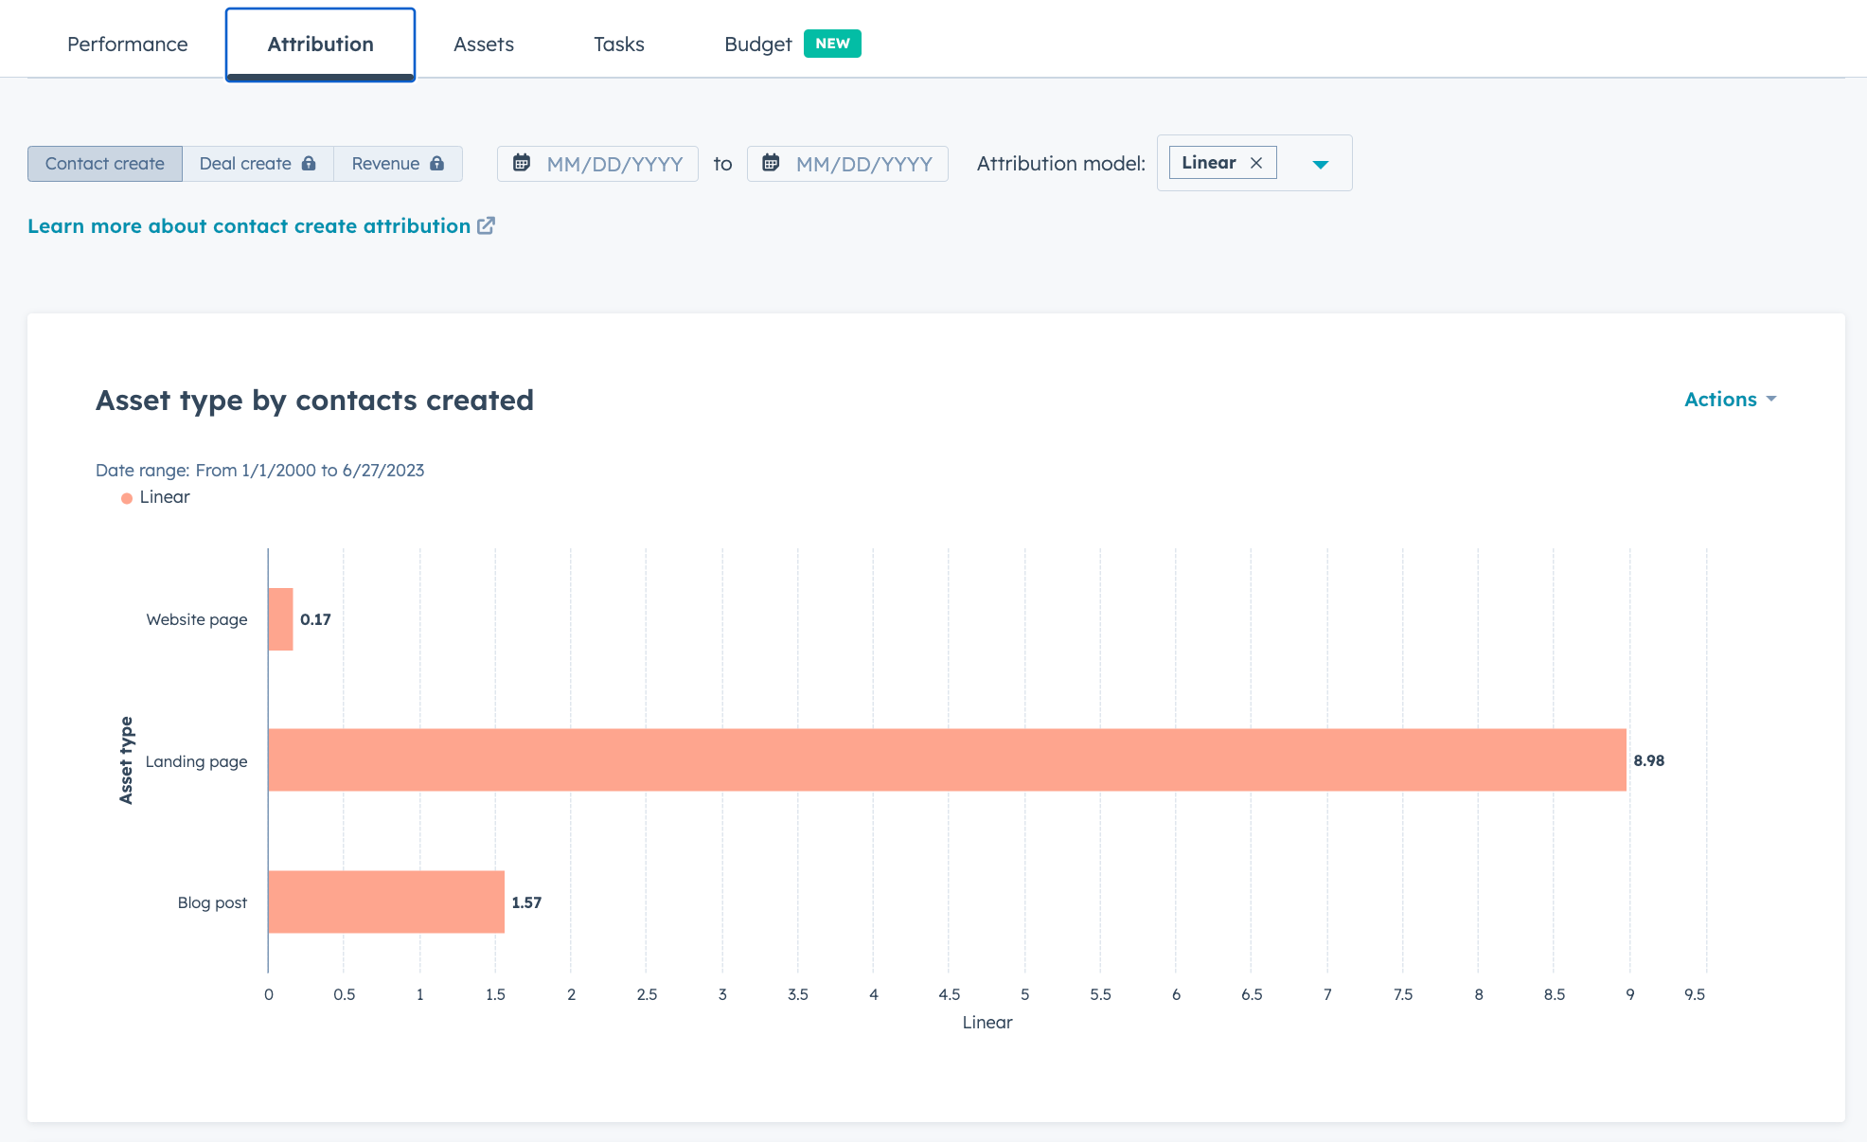1867x1142 pixels.
Task: Select the Contact create toggle
Action: click(x=104, y=164)
